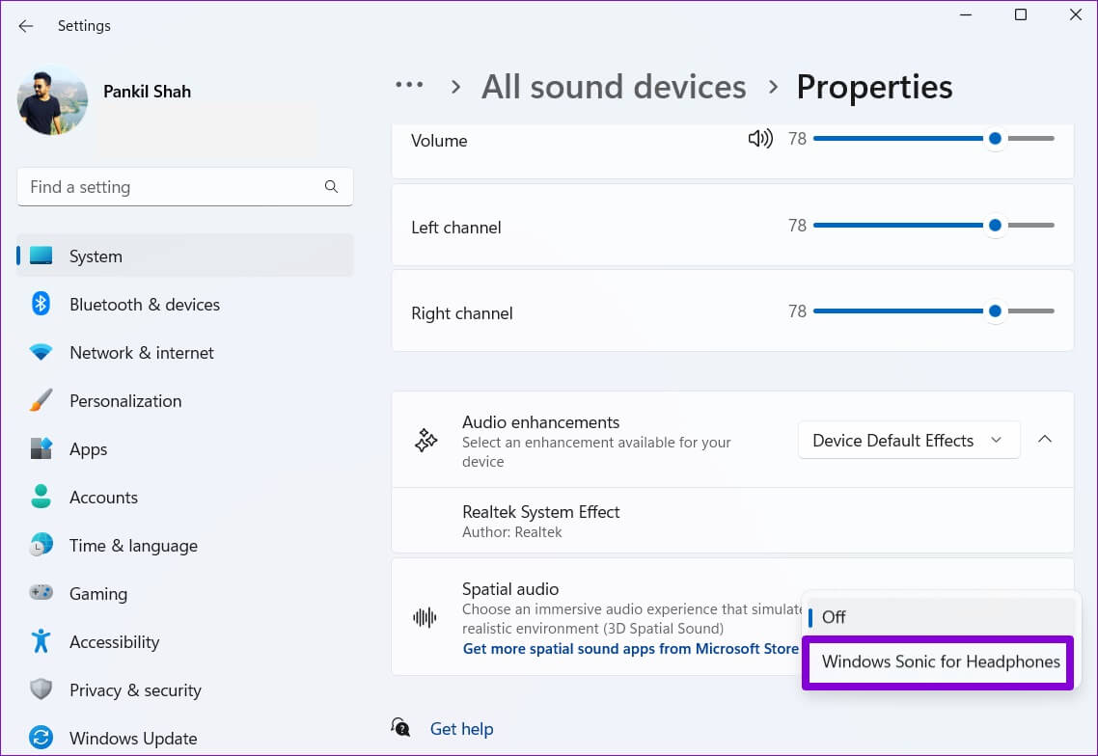Open the System settings category
This screenshot has width=1098, height=756.
pos(185,256)
